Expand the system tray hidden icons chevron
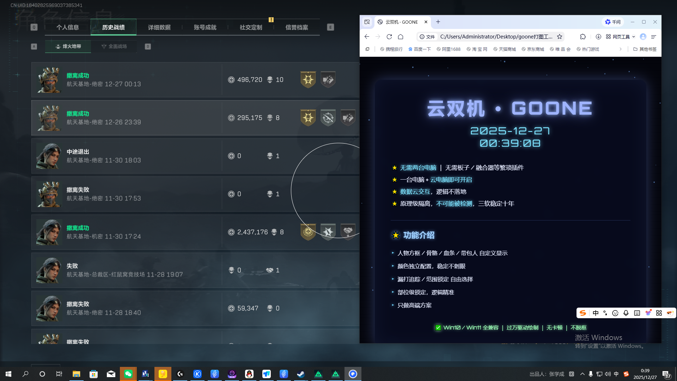677x381 pixels. coord(583,374)
